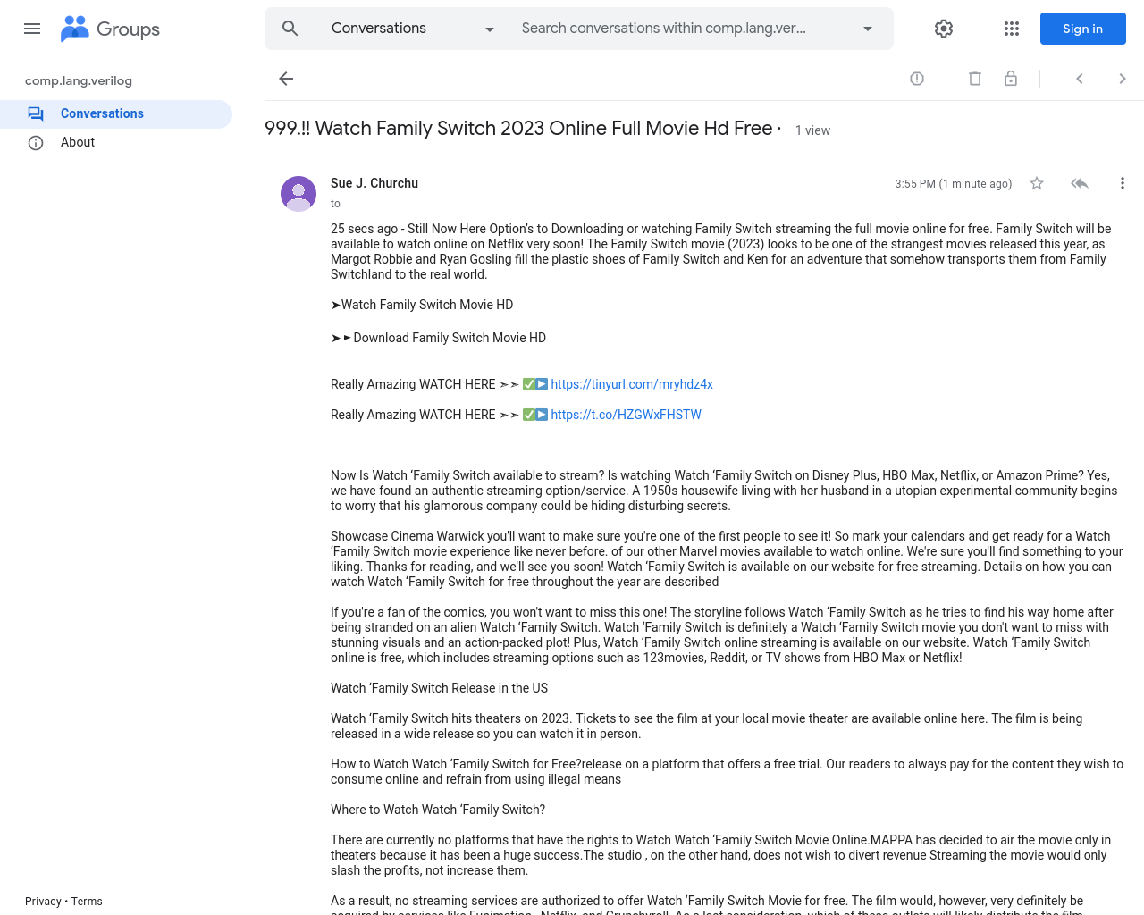Go to the next conversation chevron
Viewport: 1144px width, 915px height.
tap(1123, 79)
